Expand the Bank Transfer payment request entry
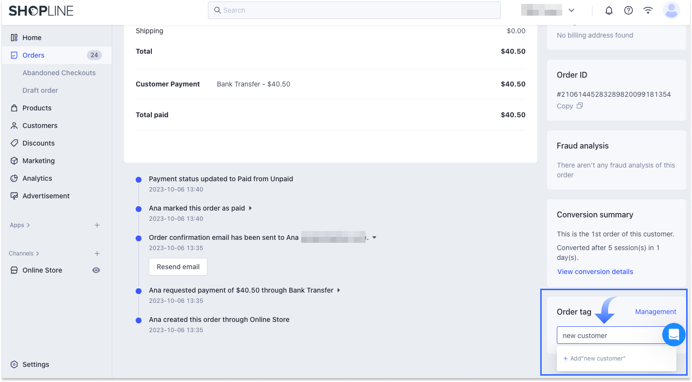692x382 pixels. (339, 290)
